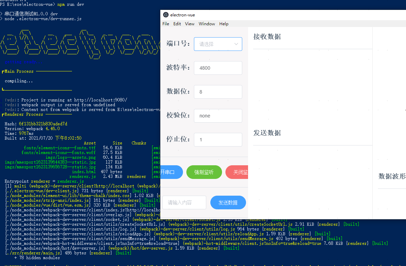Screen dimensions: 406x266
Task: Click the 停止位 label
Action: pos(178,139)
